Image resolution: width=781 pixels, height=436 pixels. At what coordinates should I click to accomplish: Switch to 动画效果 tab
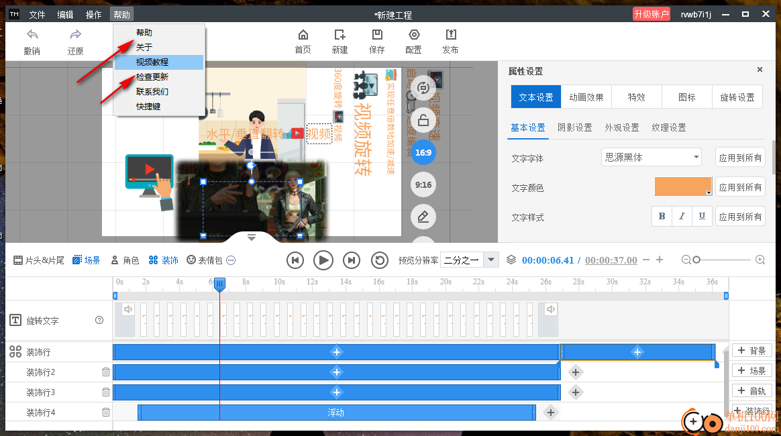click(586, 97)
